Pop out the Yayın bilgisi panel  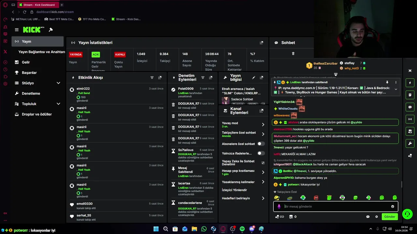[x=261, y=78]
